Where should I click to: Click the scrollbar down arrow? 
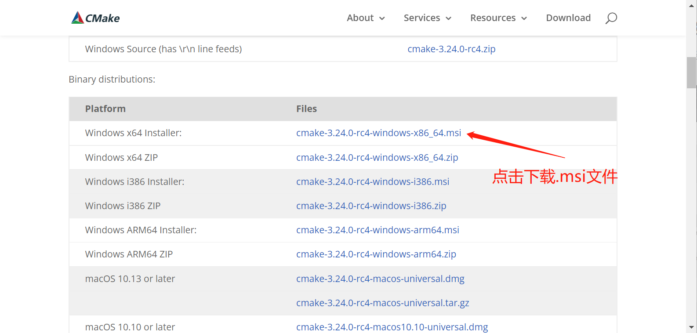691,327
